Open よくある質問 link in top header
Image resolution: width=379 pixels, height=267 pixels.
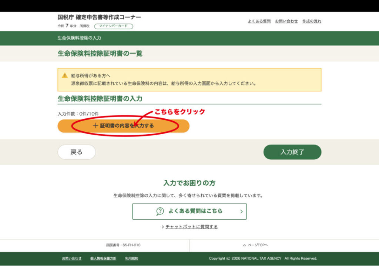point(259,21)
